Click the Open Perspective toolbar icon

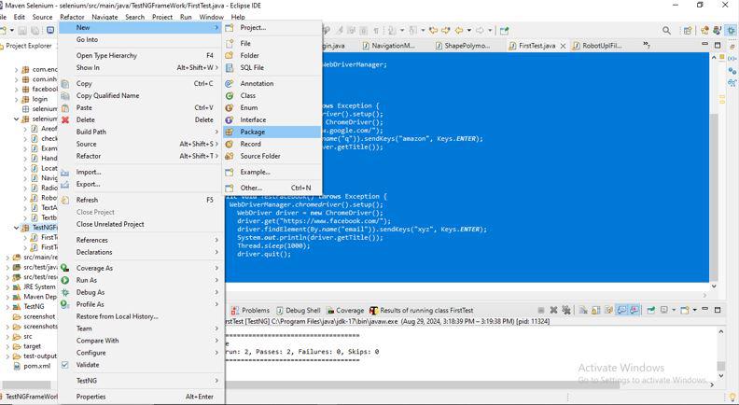coord(688,30)
